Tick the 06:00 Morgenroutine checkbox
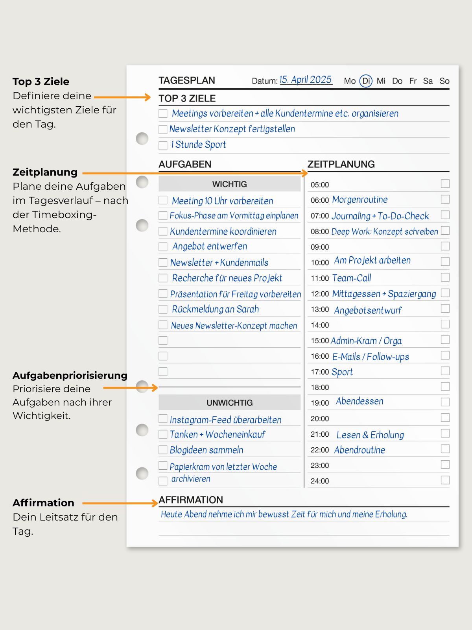The height and width of the screenshot is (630, 472). tap(445, 199)
